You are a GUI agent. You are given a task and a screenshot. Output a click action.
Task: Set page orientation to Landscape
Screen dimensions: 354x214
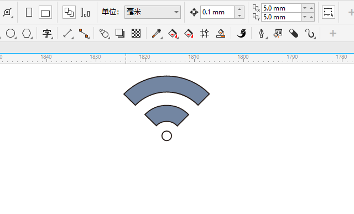[x=45, y=12]
